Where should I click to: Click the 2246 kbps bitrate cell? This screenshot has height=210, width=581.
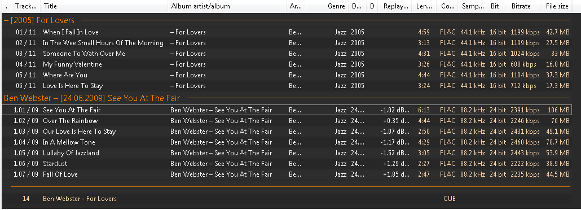525,121
